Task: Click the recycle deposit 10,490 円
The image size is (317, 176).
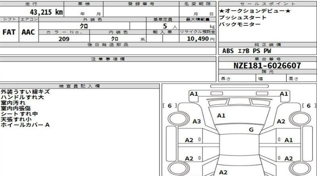Action: tap(201, 39)
